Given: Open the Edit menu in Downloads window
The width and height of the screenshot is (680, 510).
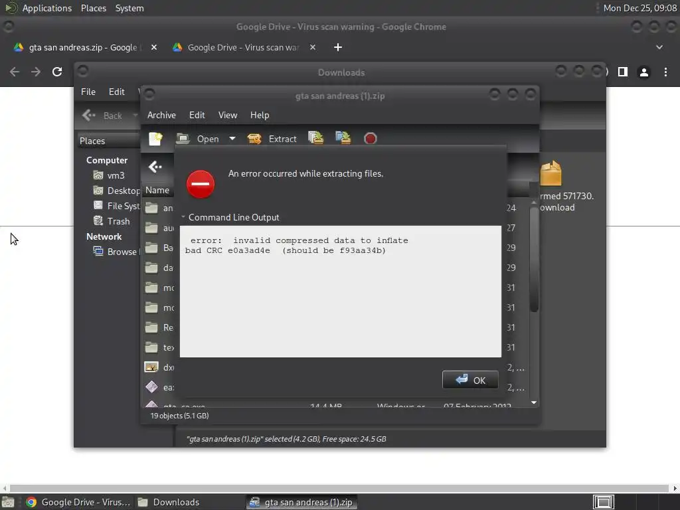Looking at the screenshot, I should (x=117, y=92).
